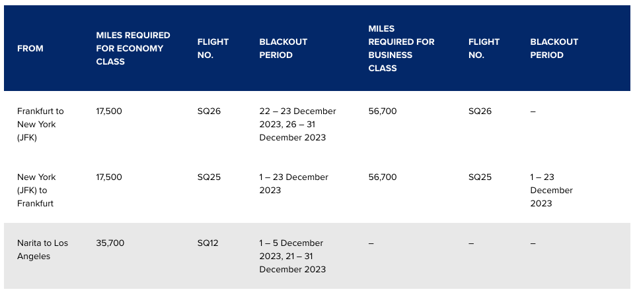Select the Narita to Los Angeles cell
This screenshot has height=302, width=637.
coord(43,250)
